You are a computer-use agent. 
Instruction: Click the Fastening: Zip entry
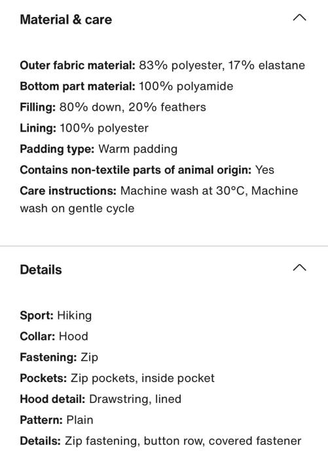pyautogui.click(x=59, y=358)
